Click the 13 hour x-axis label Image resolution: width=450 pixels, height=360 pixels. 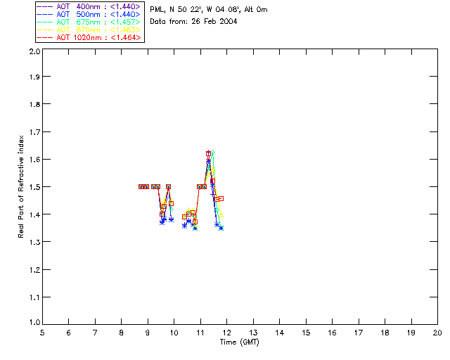point(253,333)
